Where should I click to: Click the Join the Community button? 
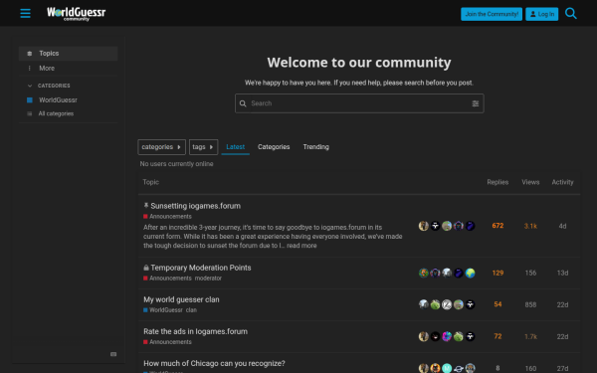[492, 14]
